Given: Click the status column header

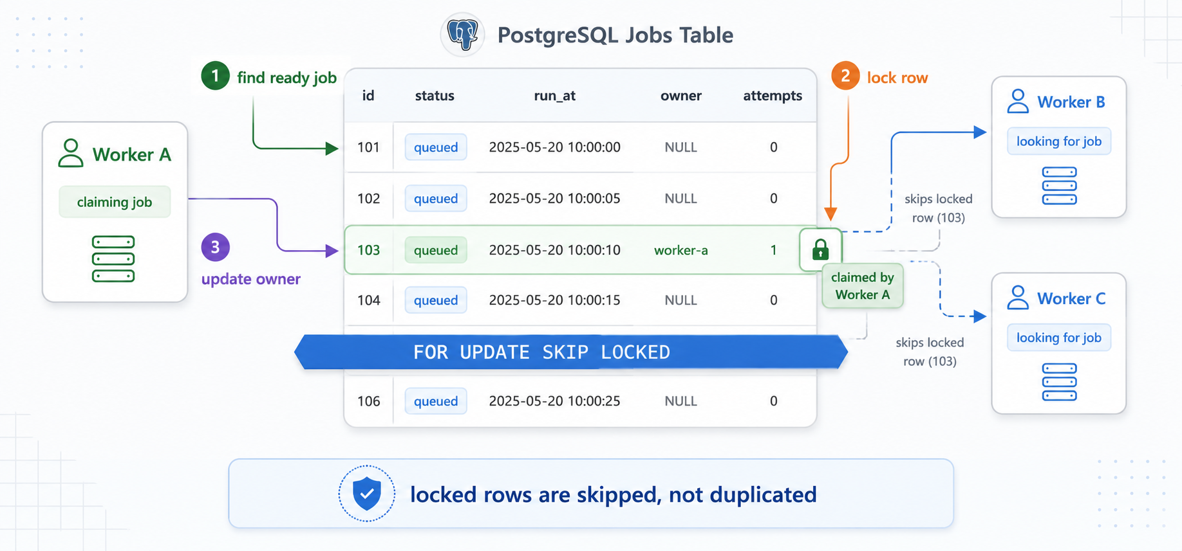Looking at the screenshot, I should click(435, 96).
